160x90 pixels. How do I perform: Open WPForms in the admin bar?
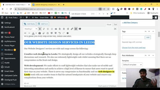(x=62, y=17)
